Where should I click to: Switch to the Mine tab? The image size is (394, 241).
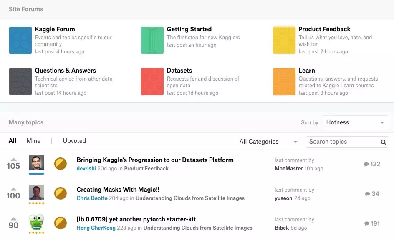(x=33, y=141)
